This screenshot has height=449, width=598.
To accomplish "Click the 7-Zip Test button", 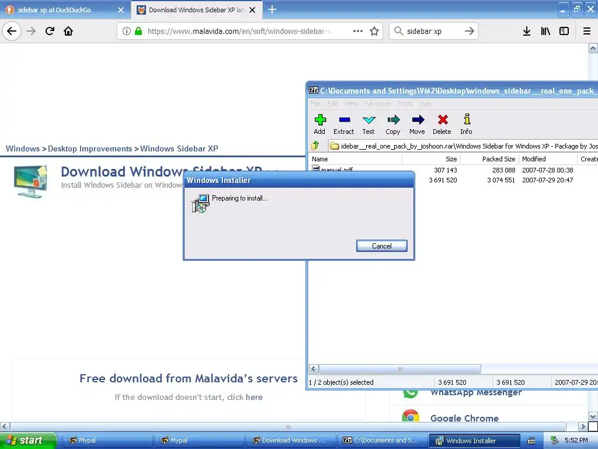I will click(368, 125).
